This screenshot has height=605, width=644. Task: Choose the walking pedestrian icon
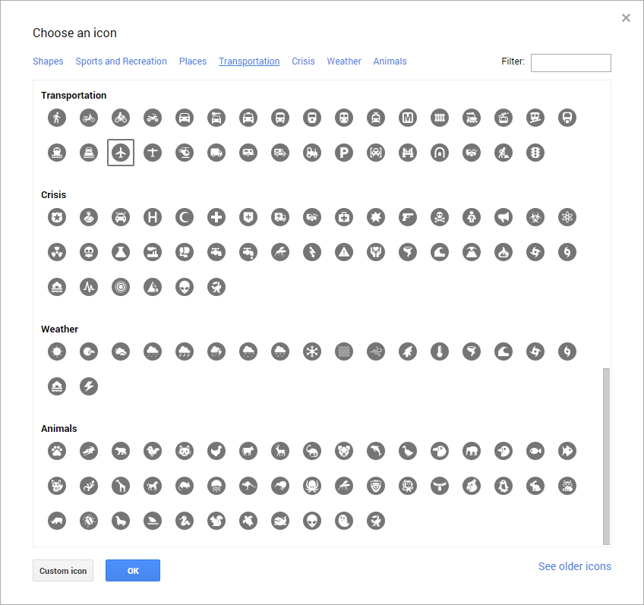[x=57, y=118]
